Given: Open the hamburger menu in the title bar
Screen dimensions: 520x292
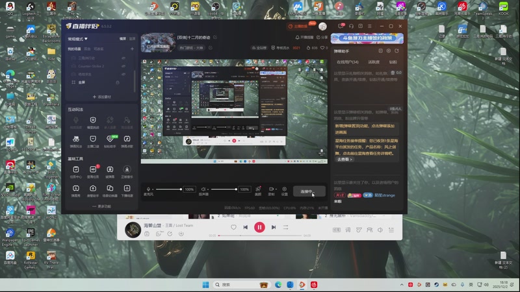Looking at the screenshot, I should click(370, 26).
